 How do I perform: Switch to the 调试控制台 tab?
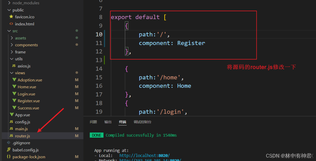(142, 122)
